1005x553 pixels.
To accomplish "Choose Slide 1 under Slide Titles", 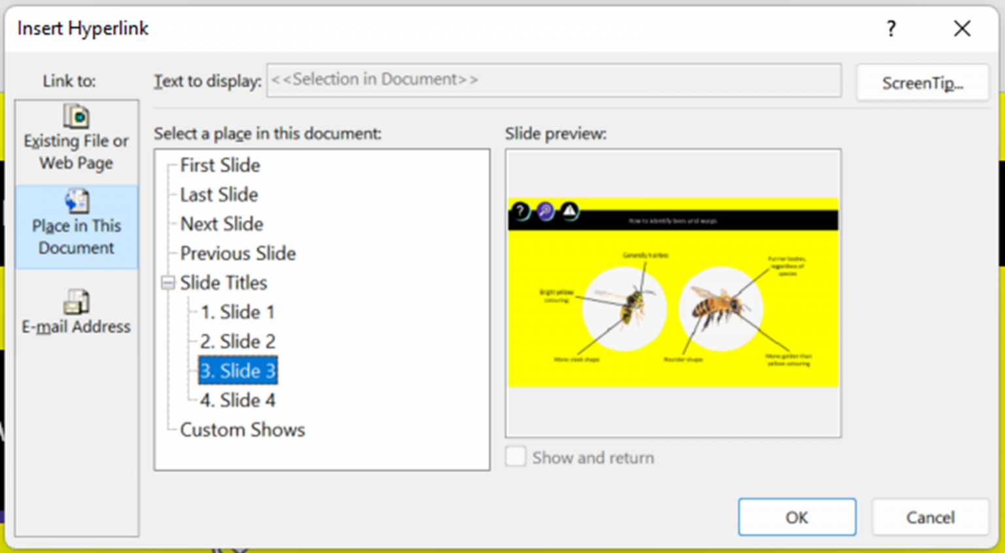I will [237, 312].
